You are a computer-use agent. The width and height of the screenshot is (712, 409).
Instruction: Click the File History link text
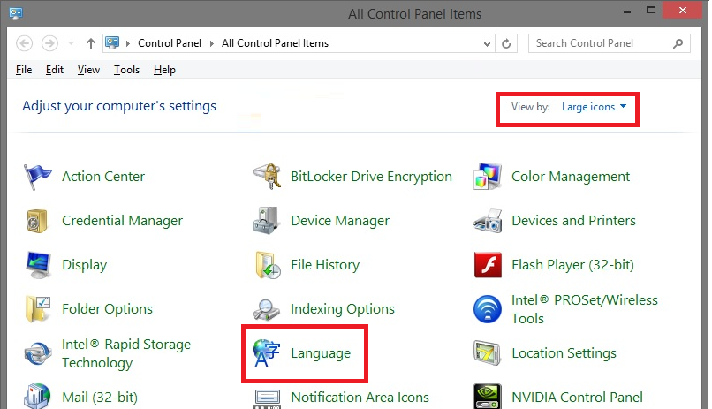(x=325, y=265)
